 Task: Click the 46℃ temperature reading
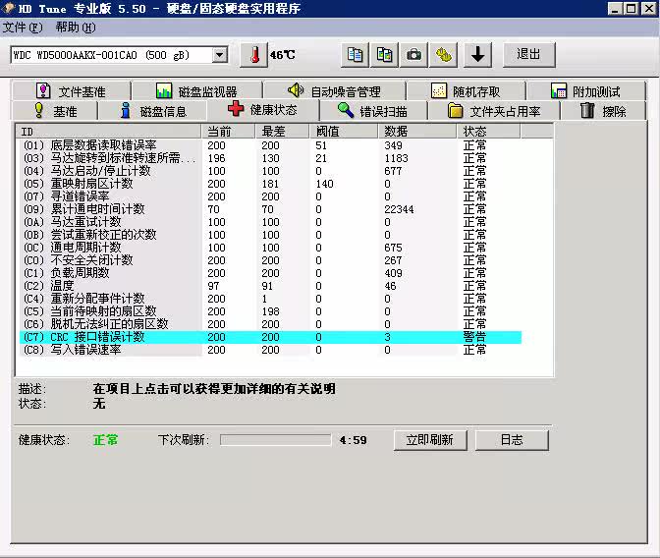(283, 55)
